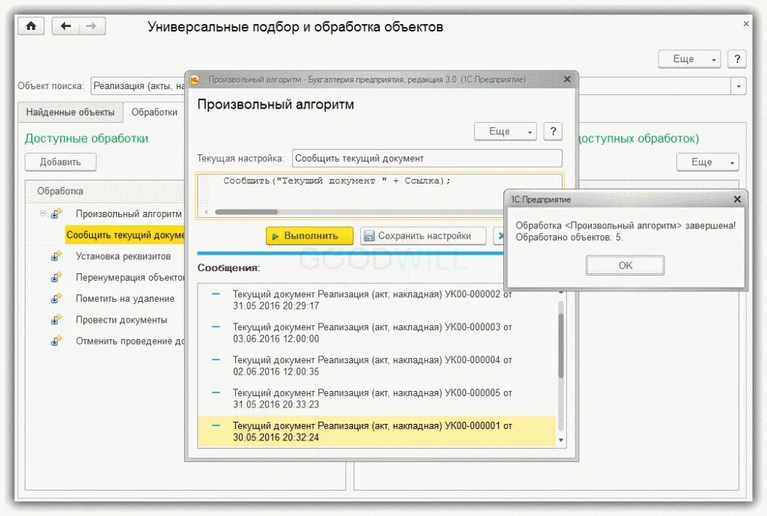Close the main Универсальные подбор form
Viewport: 767px width, 516px height.
point(746,23)
